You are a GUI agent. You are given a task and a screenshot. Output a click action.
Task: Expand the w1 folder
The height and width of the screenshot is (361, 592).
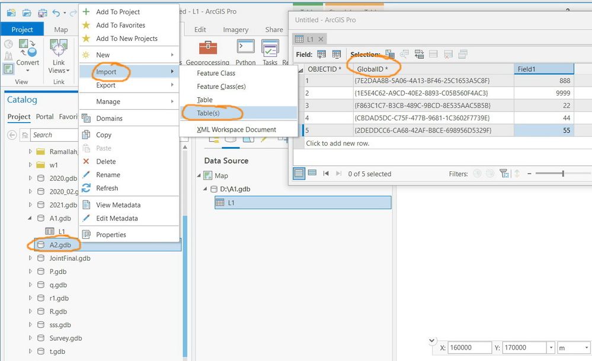point(31,165)
